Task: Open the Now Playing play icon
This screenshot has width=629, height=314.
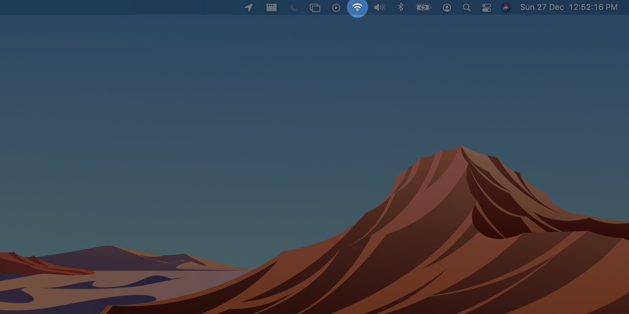Action: (336, 7)
